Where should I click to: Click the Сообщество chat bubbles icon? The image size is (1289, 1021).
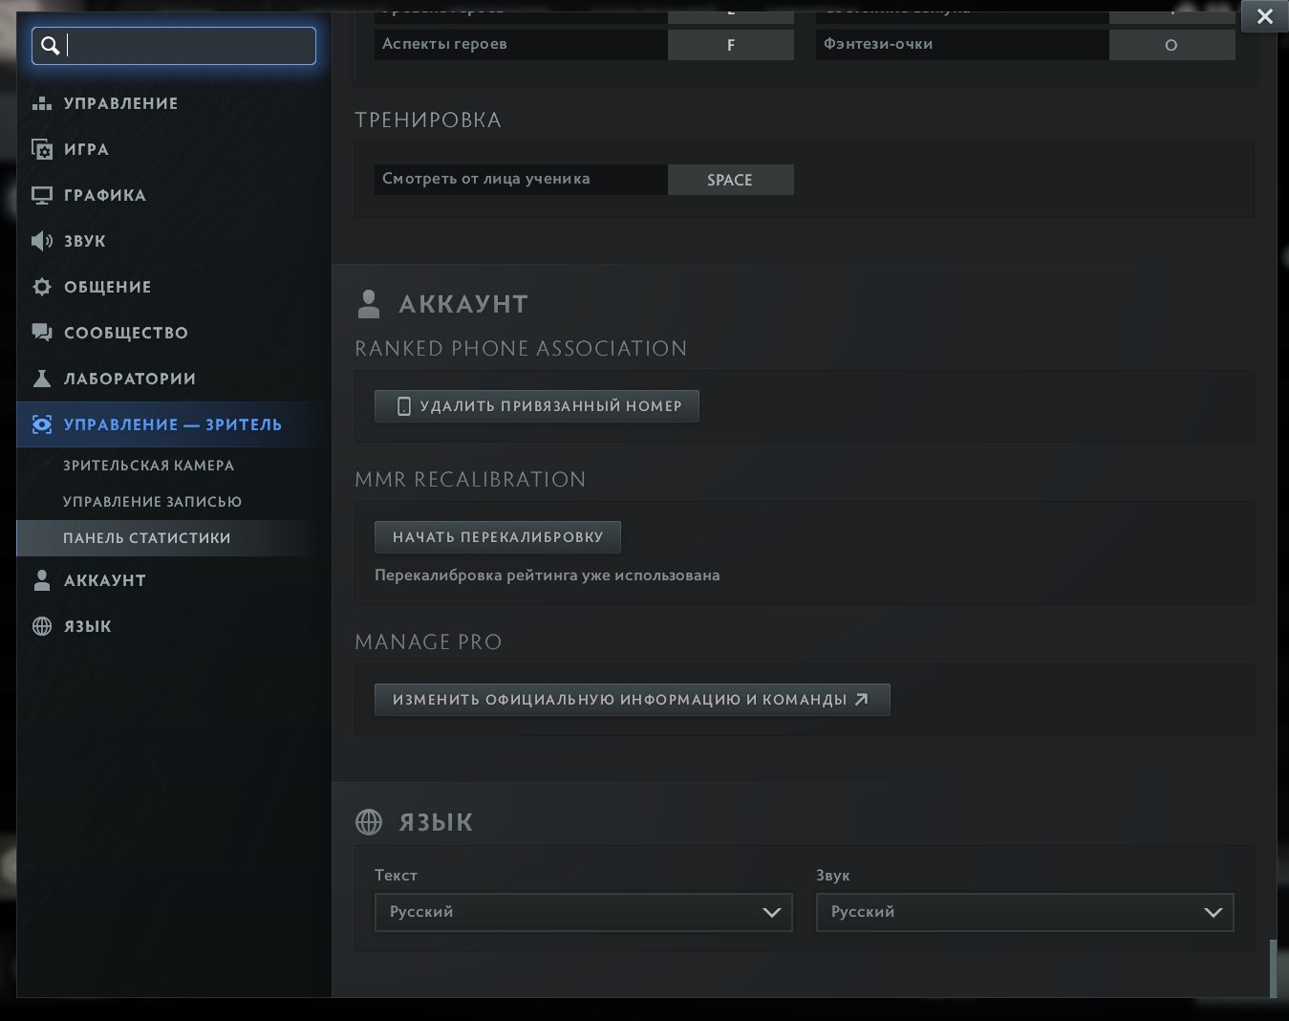click(42, 333)
